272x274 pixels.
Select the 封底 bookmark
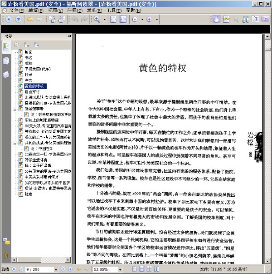[x=29, y=194]
